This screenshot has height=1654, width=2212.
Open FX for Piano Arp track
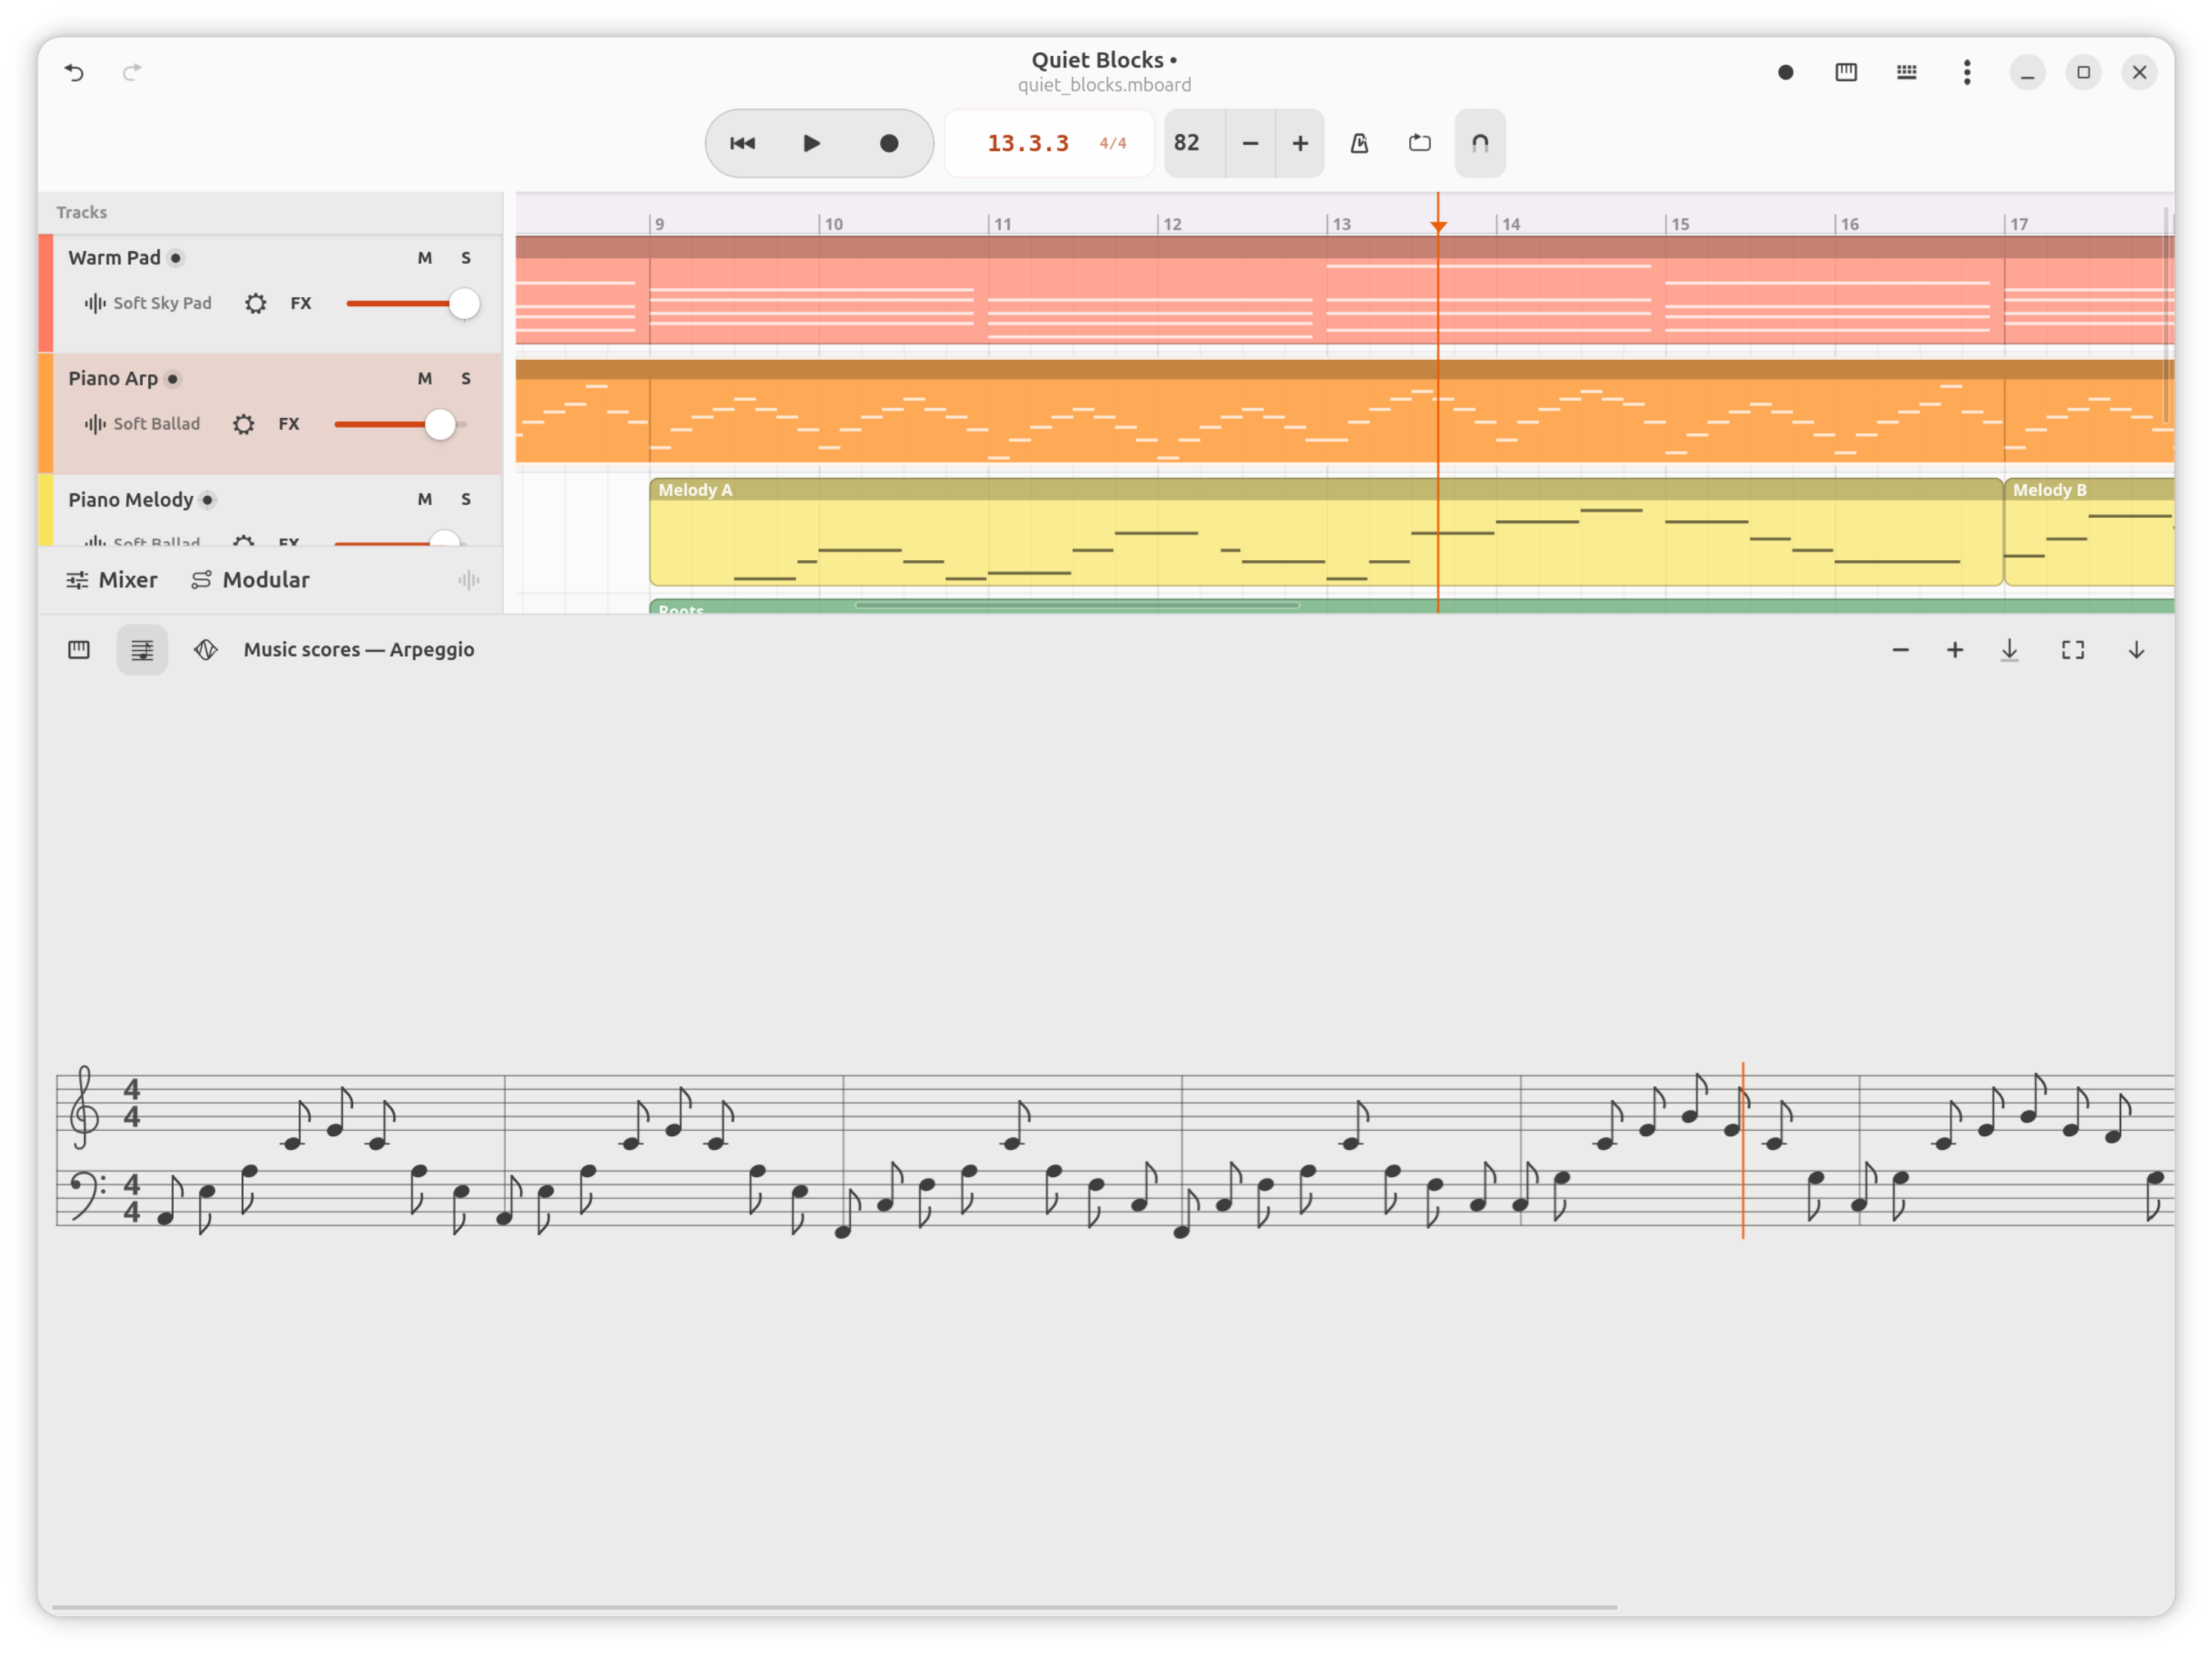(x=289, y=424)
